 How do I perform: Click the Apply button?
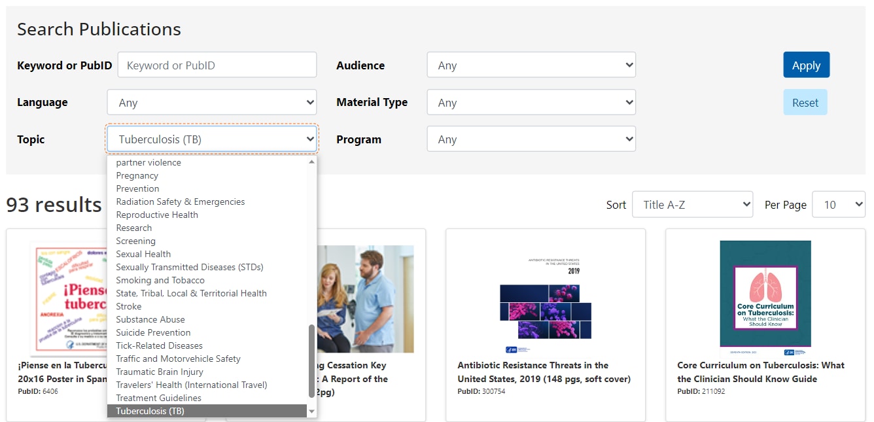(x=807, y=65)
